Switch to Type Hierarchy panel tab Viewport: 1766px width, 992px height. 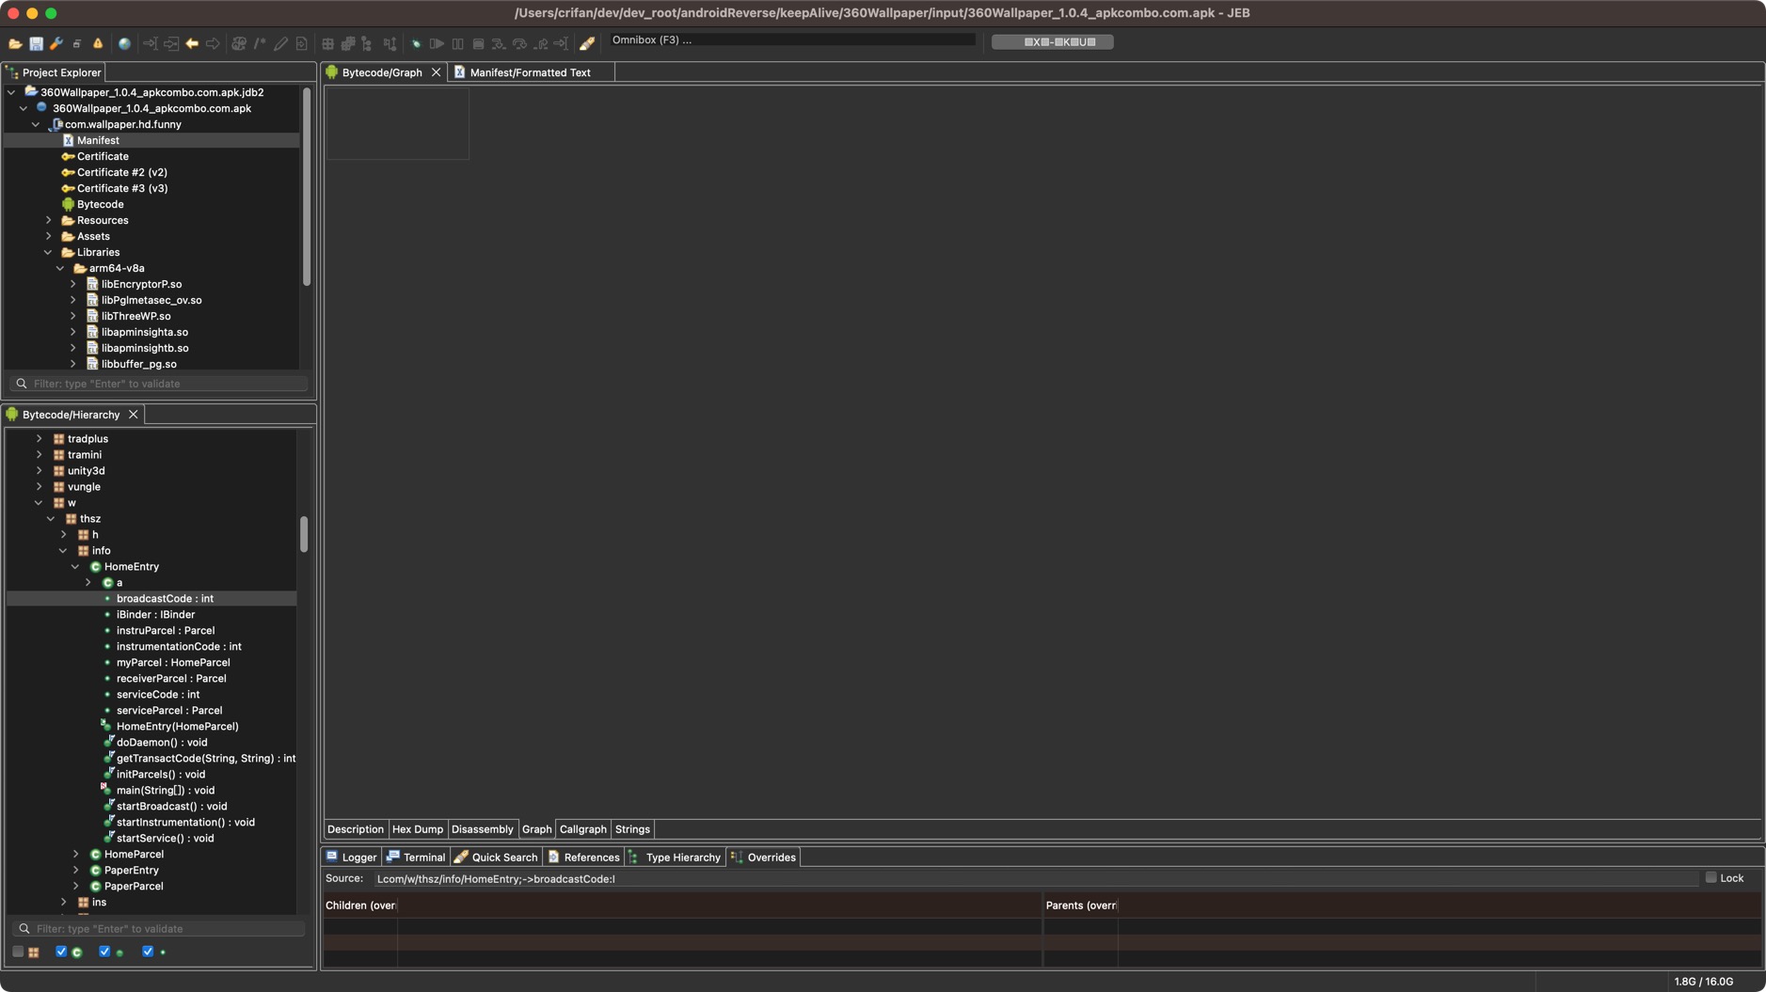(x=675, y=858)
